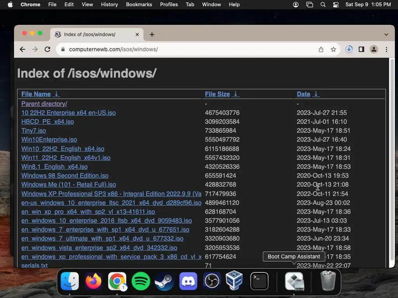This screenshot has width=398, height=298.
Task: Click Win11_22H2_English_x64v1.iso link
Action: click(66, 158)
